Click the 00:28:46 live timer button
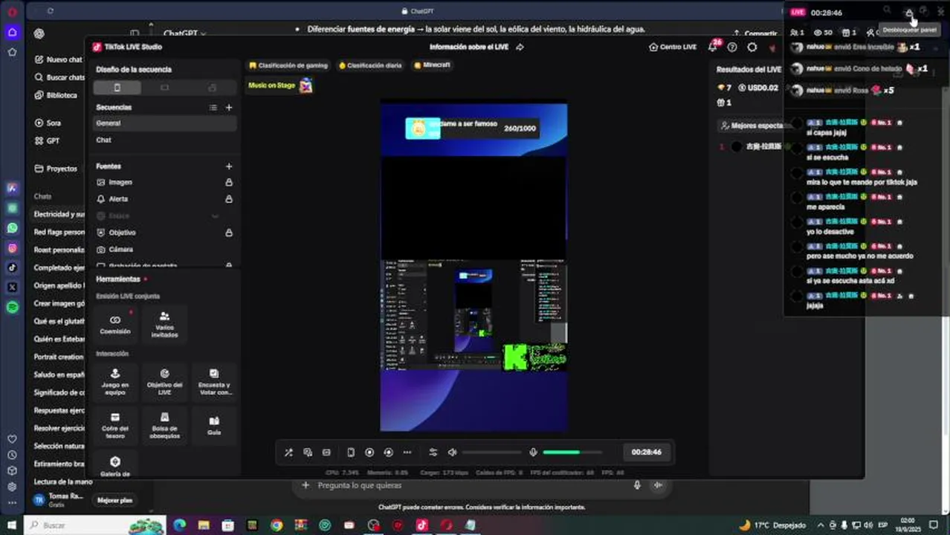 pos(646,452)
